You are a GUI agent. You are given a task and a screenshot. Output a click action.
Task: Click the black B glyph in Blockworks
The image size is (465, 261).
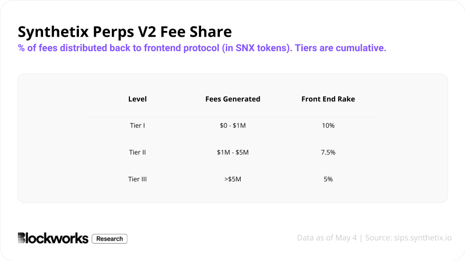pyautogui.click(x=22, y=238)
